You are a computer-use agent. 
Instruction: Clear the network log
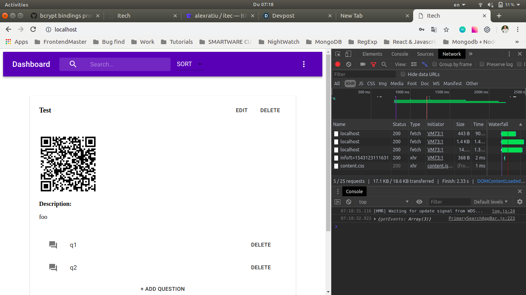tap(348, 65)
